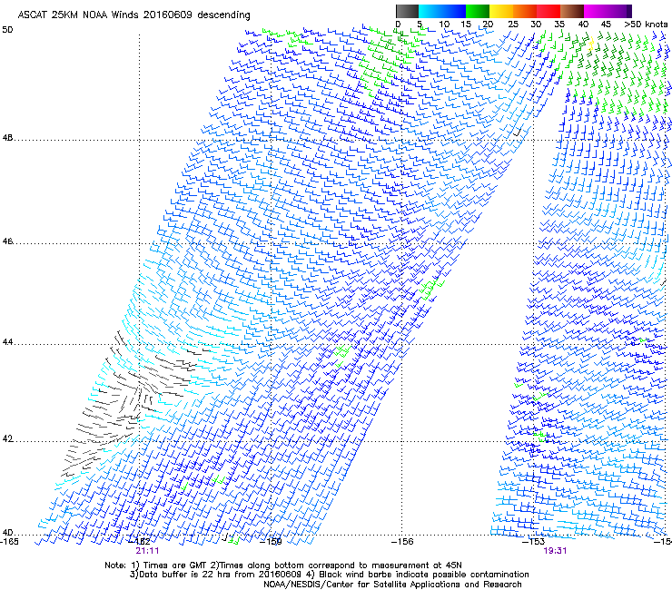The width and height of the screenshot is (672, 590).
Task: Click the latitude label '48'
Action: point(7,138)
